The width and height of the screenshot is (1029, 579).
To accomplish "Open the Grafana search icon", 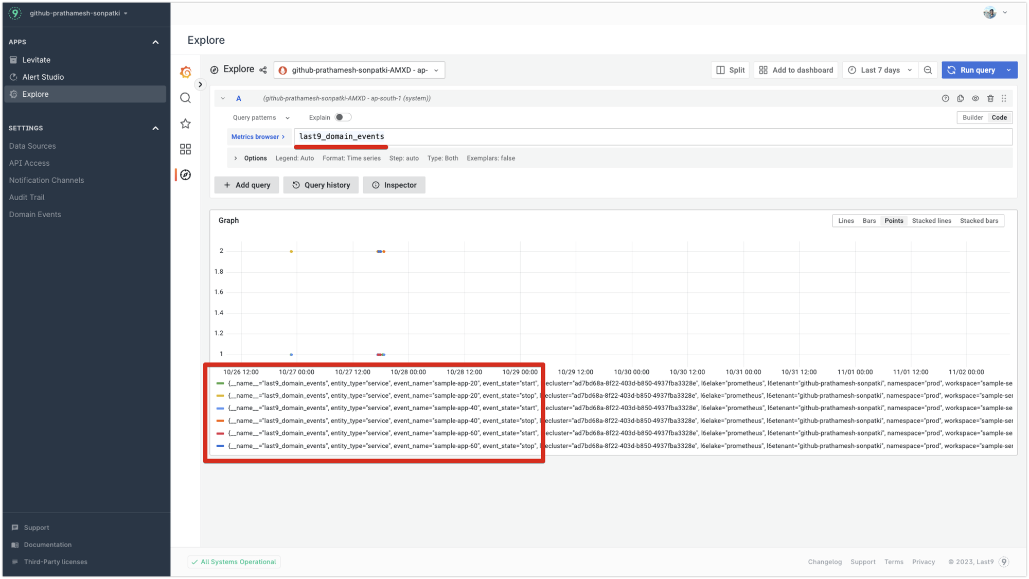I will [185, 98].
